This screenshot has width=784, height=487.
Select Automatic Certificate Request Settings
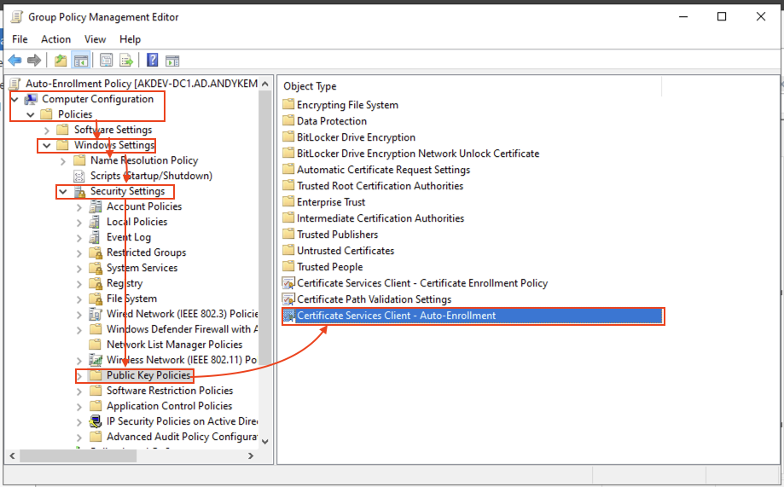point(384,170)
